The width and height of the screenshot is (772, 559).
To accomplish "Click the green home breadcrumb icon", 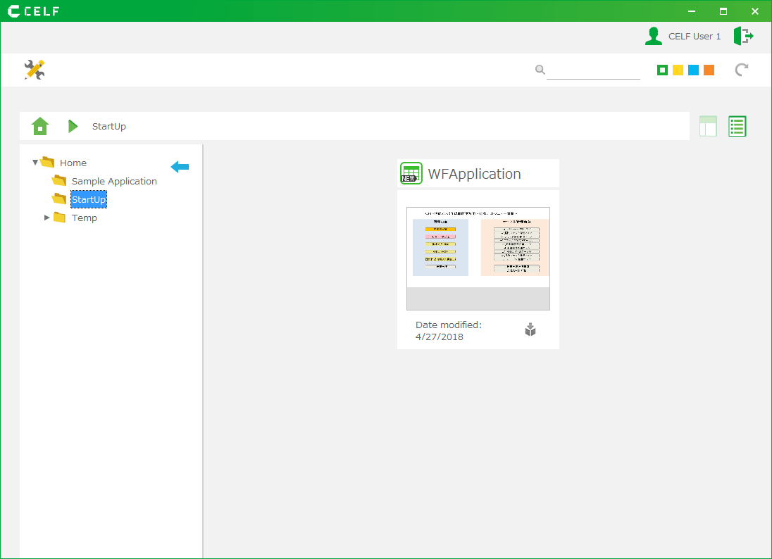I will (x=41, y=126).
